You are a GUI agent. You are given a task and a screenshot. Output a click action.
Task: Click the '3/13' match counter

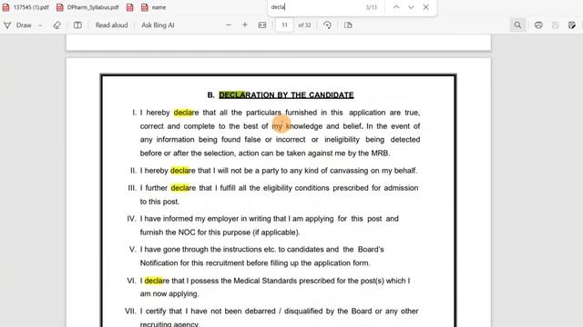point(371,7)
